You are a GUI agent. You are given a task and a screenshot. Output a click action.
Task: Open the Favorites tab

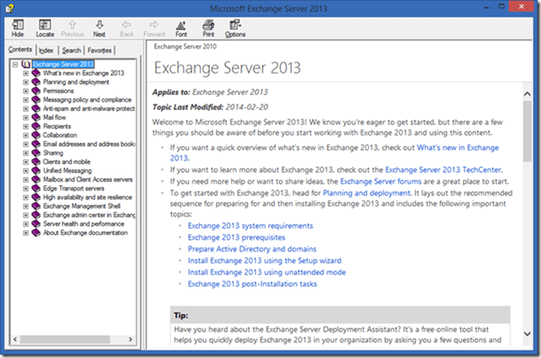click(100, 50)
